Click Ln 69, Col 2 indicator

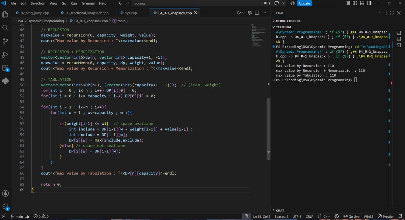pyautogui.click(x=262, y=216)
